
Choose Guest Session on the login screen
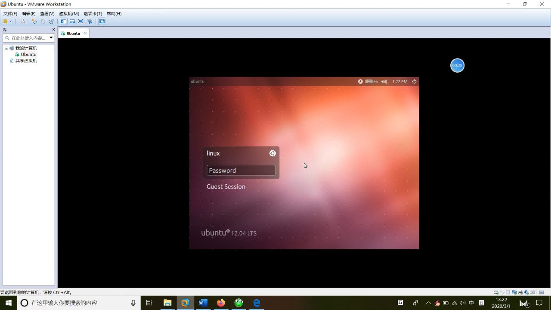[226, 186]
